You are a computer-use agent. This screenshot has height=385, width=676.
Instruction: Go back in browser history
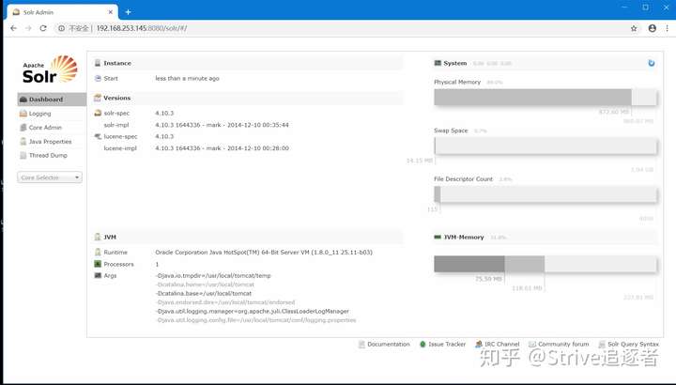[13, 28]
